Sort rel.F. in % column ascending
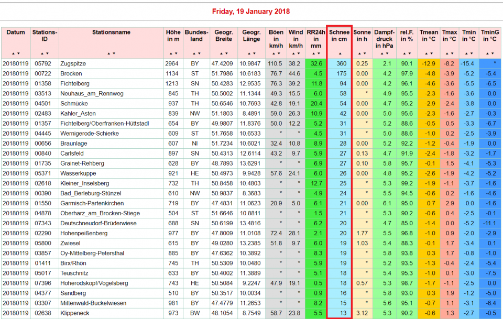This screenshot has width=503, height=319. [404, 53]
